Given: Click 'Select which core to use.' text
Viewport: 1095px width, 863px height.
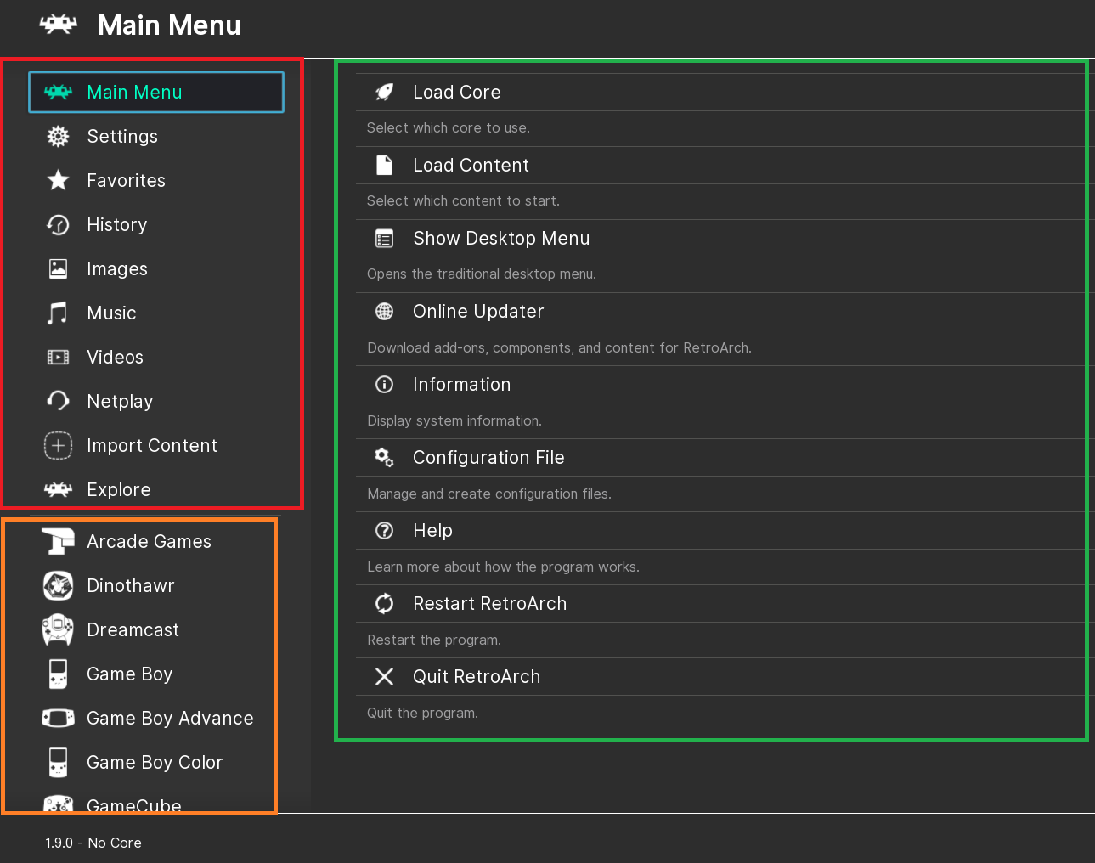Looking at the screenshot, I should [449, 128].
